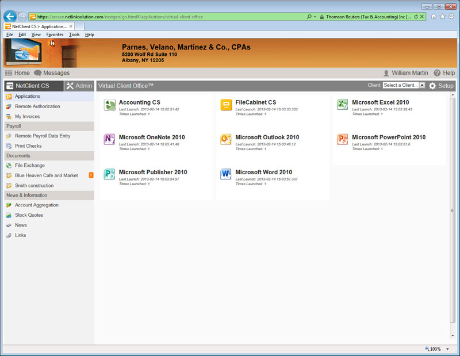460x356 pixels.
Task: Open the Help question mark icon
Action: (437, 73)
